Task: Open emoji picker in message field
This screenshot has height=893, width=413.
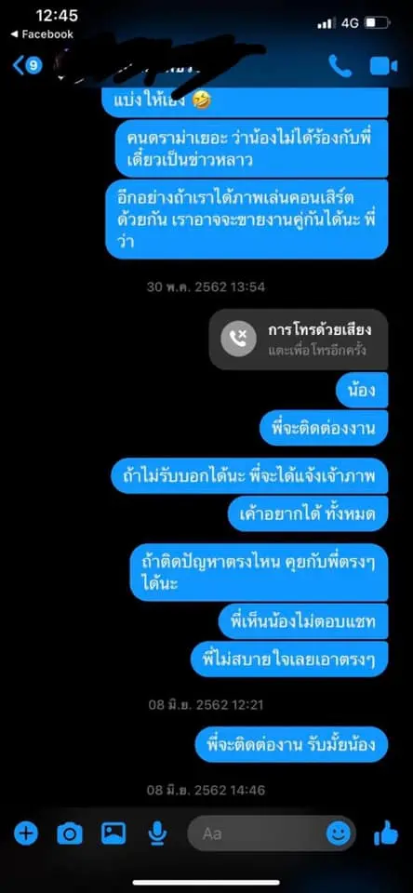Action: coord(339,833)
